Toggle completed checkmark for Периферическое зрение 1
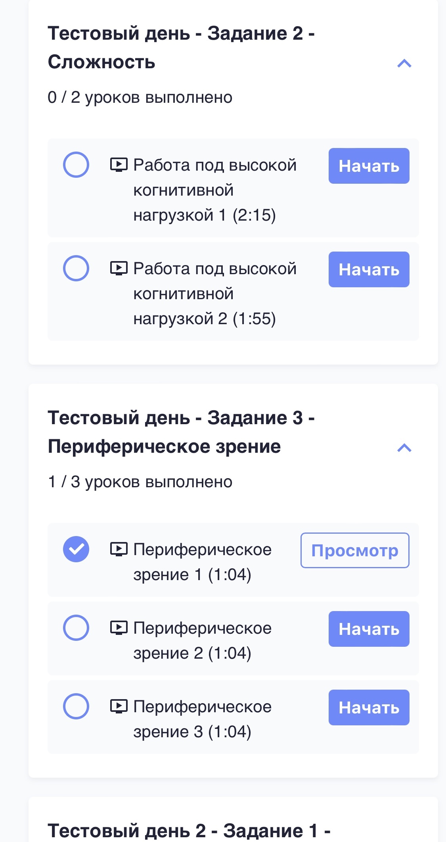446x842 pixels. [x=76, y=549]
